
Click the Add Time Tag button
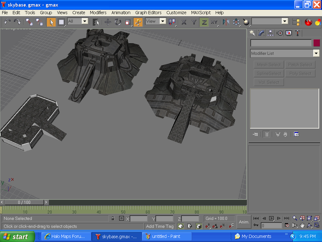point(160,226)
